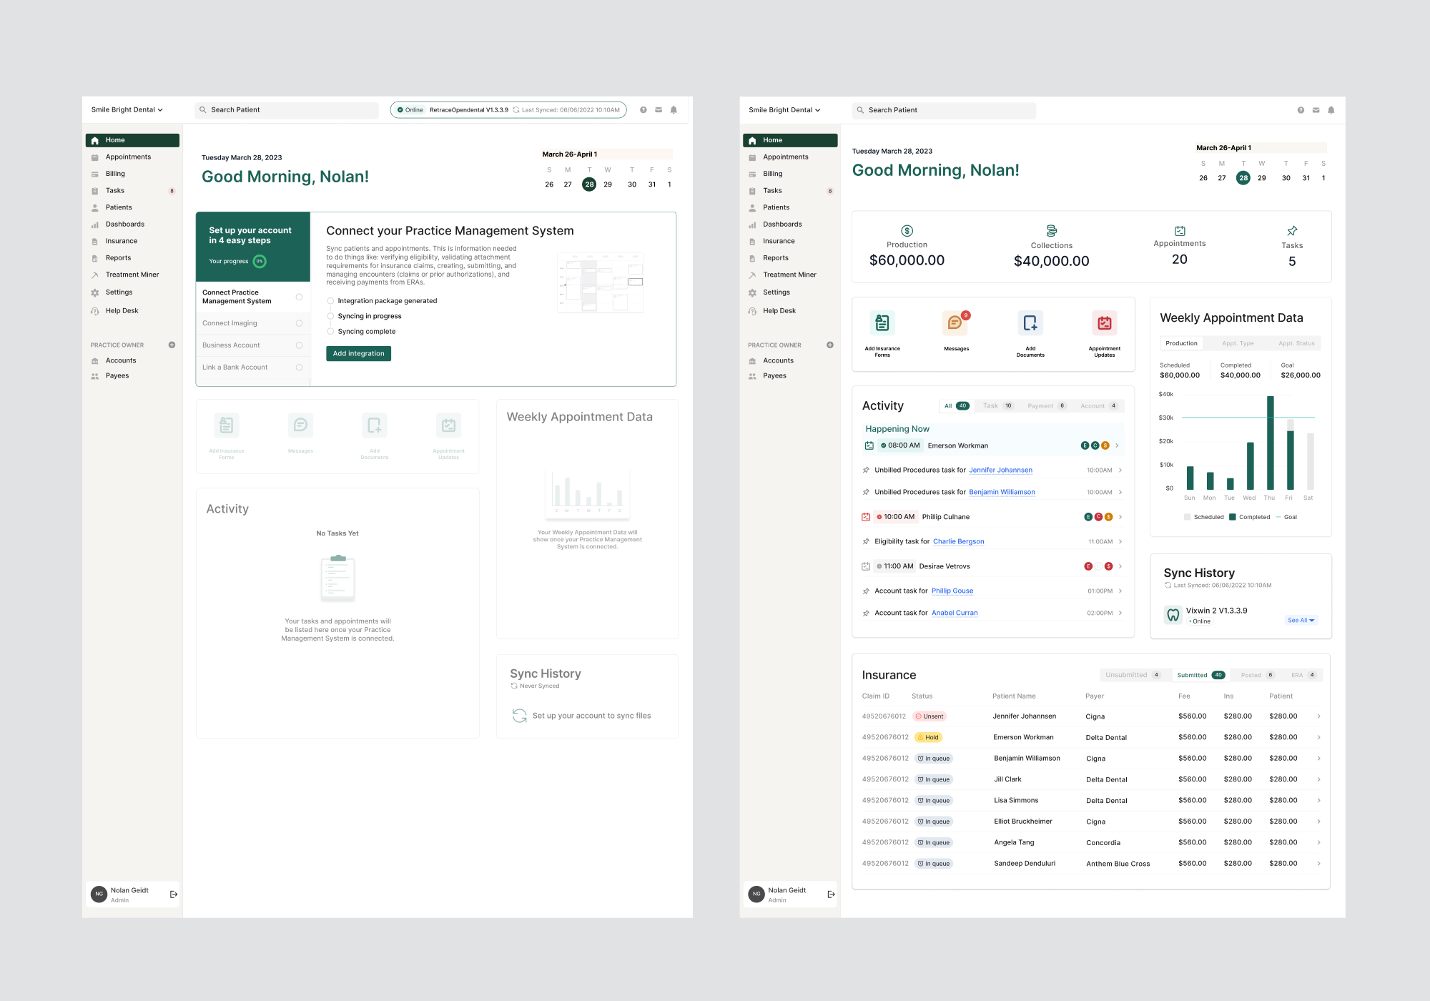This screenshot has width=1430, height=1001.
Task: Click the Tasks pin icon in right window stats
Action: 1292,231
